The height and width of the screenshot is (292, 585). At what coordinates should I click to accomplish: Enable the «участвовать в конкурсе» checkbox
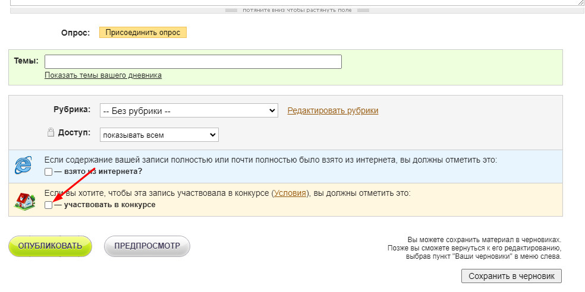pos(49,205)
